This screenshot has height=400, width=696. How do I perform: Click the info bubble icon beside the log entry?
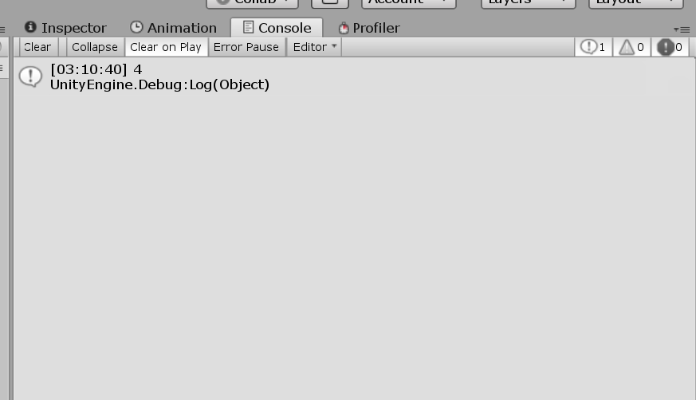(30, 76)
